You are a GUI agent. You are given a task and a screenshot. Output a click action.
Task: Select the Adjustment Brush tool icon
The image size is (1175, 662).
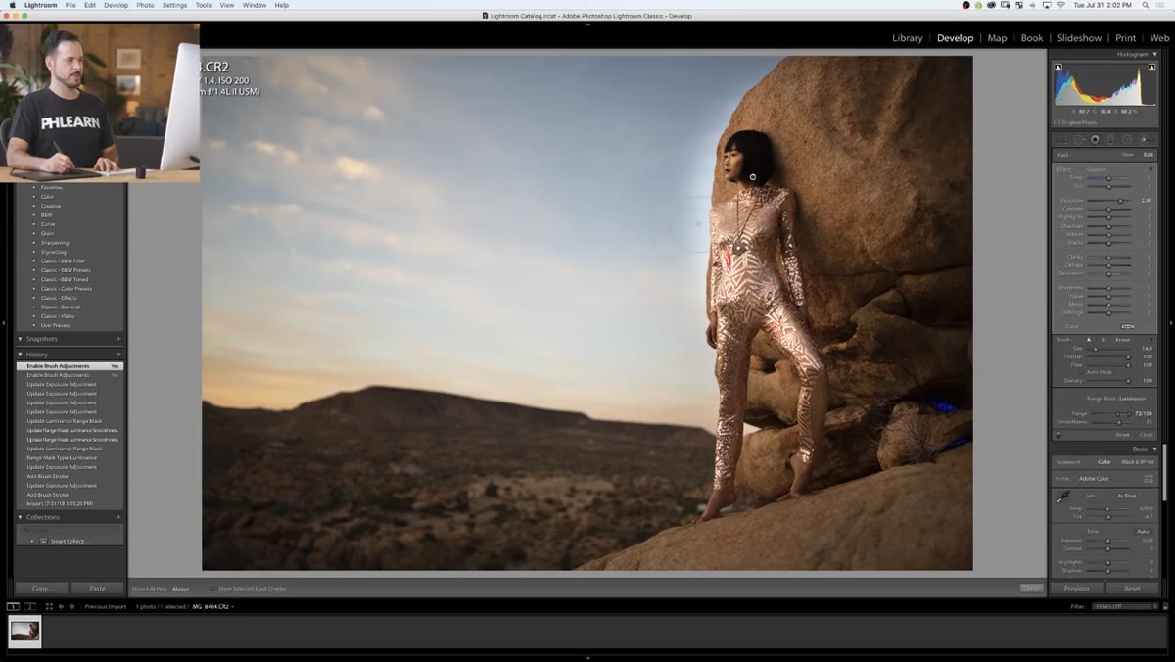pos(1145,140)
